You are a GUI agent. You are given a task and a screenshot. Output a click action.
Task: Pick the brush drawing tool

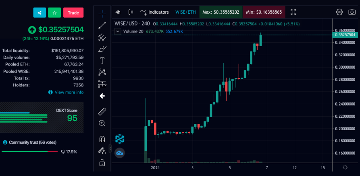click(x=102, y=49)
